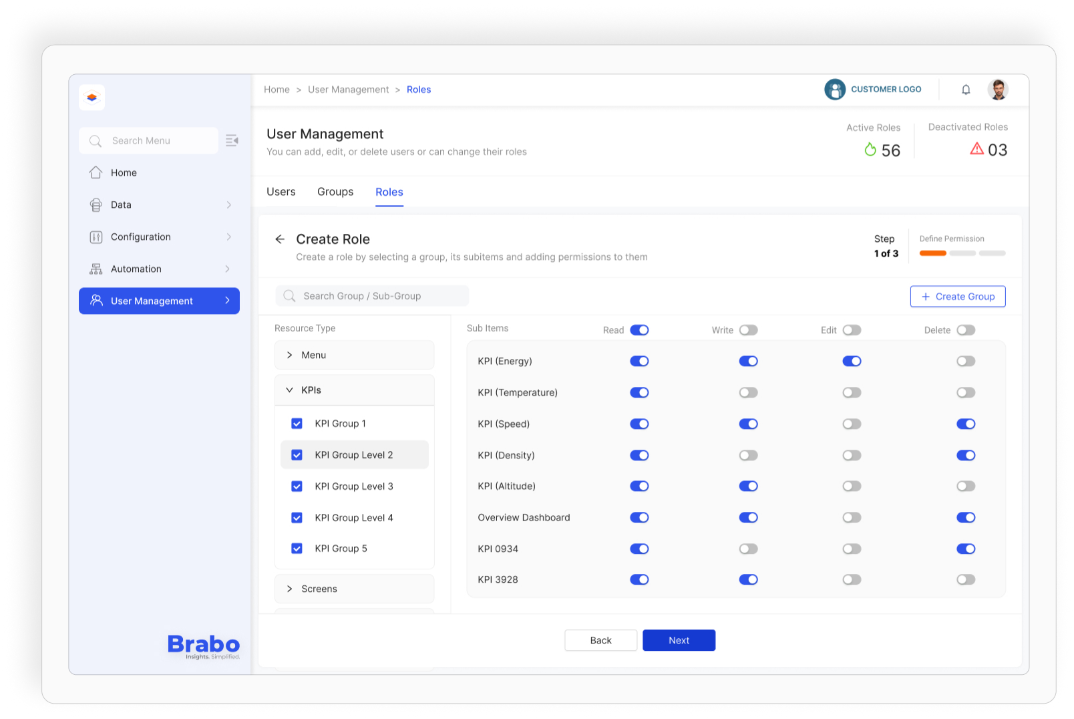The height and width of the screenshot is (719, 1074).
Task: Disable Edit permission for KPI (Energy)
Action: click(x=852, y=362)
